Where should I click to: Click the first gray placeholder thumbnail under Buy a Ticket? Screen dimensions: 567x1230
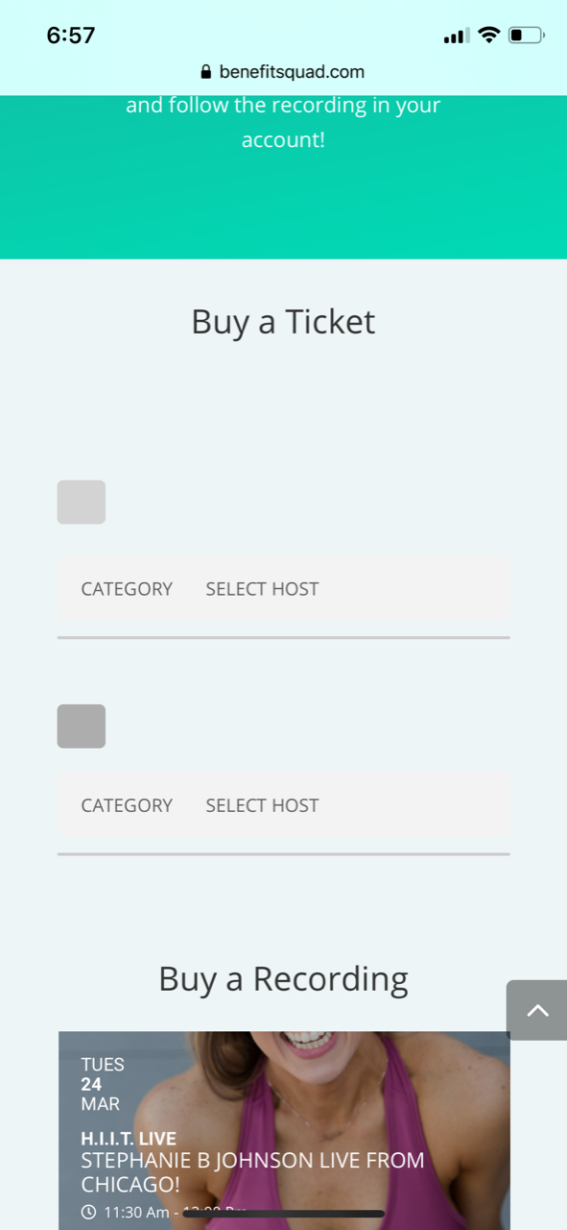81,502
